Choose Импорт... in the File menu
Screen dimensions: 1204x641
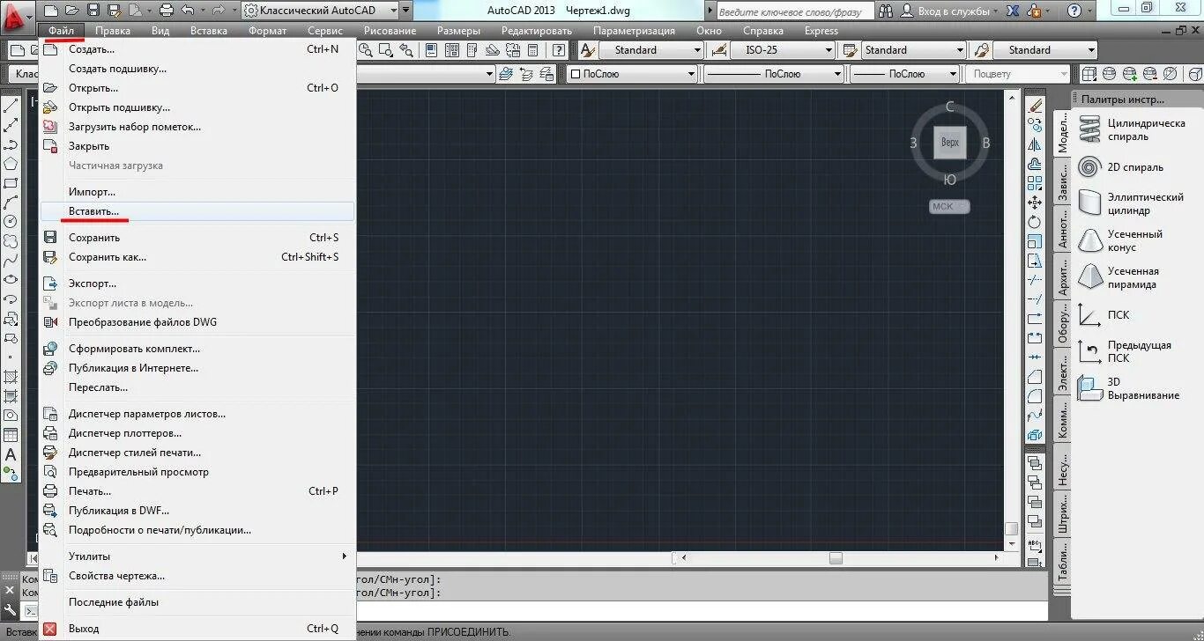coord(197,192)
